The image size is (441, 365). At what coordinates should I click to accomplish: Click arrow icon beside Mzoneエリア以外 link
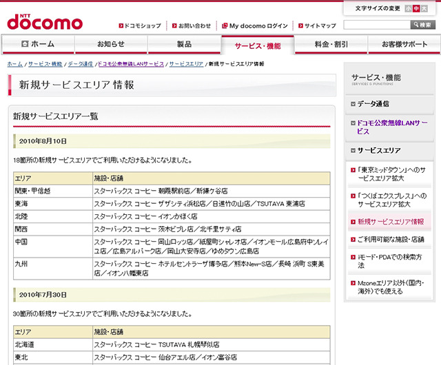pyautogui.click(x=353, y=284)
